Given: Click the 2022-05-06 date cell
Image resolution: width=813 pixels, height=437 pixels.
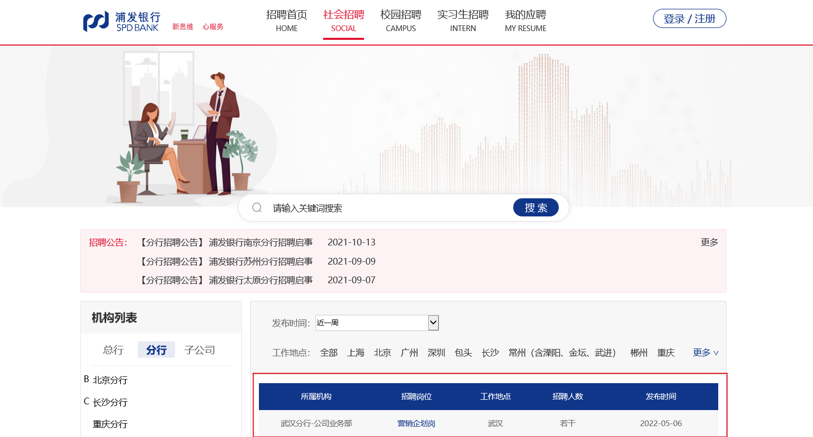Looking at the screenshot, I should 661,424.
